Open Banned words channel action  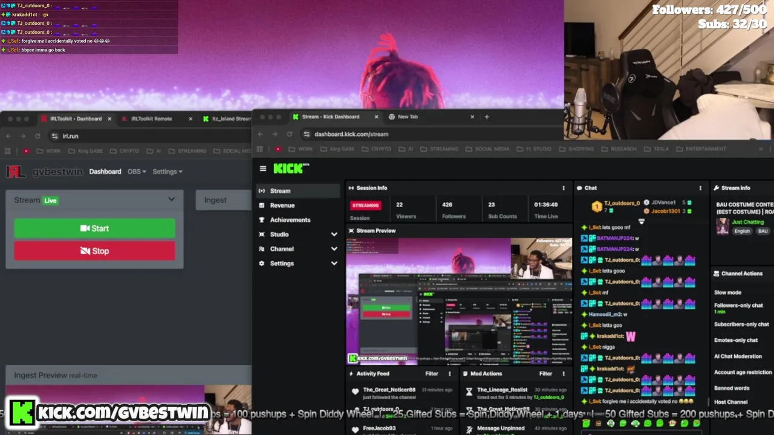[x=732, y=388]
